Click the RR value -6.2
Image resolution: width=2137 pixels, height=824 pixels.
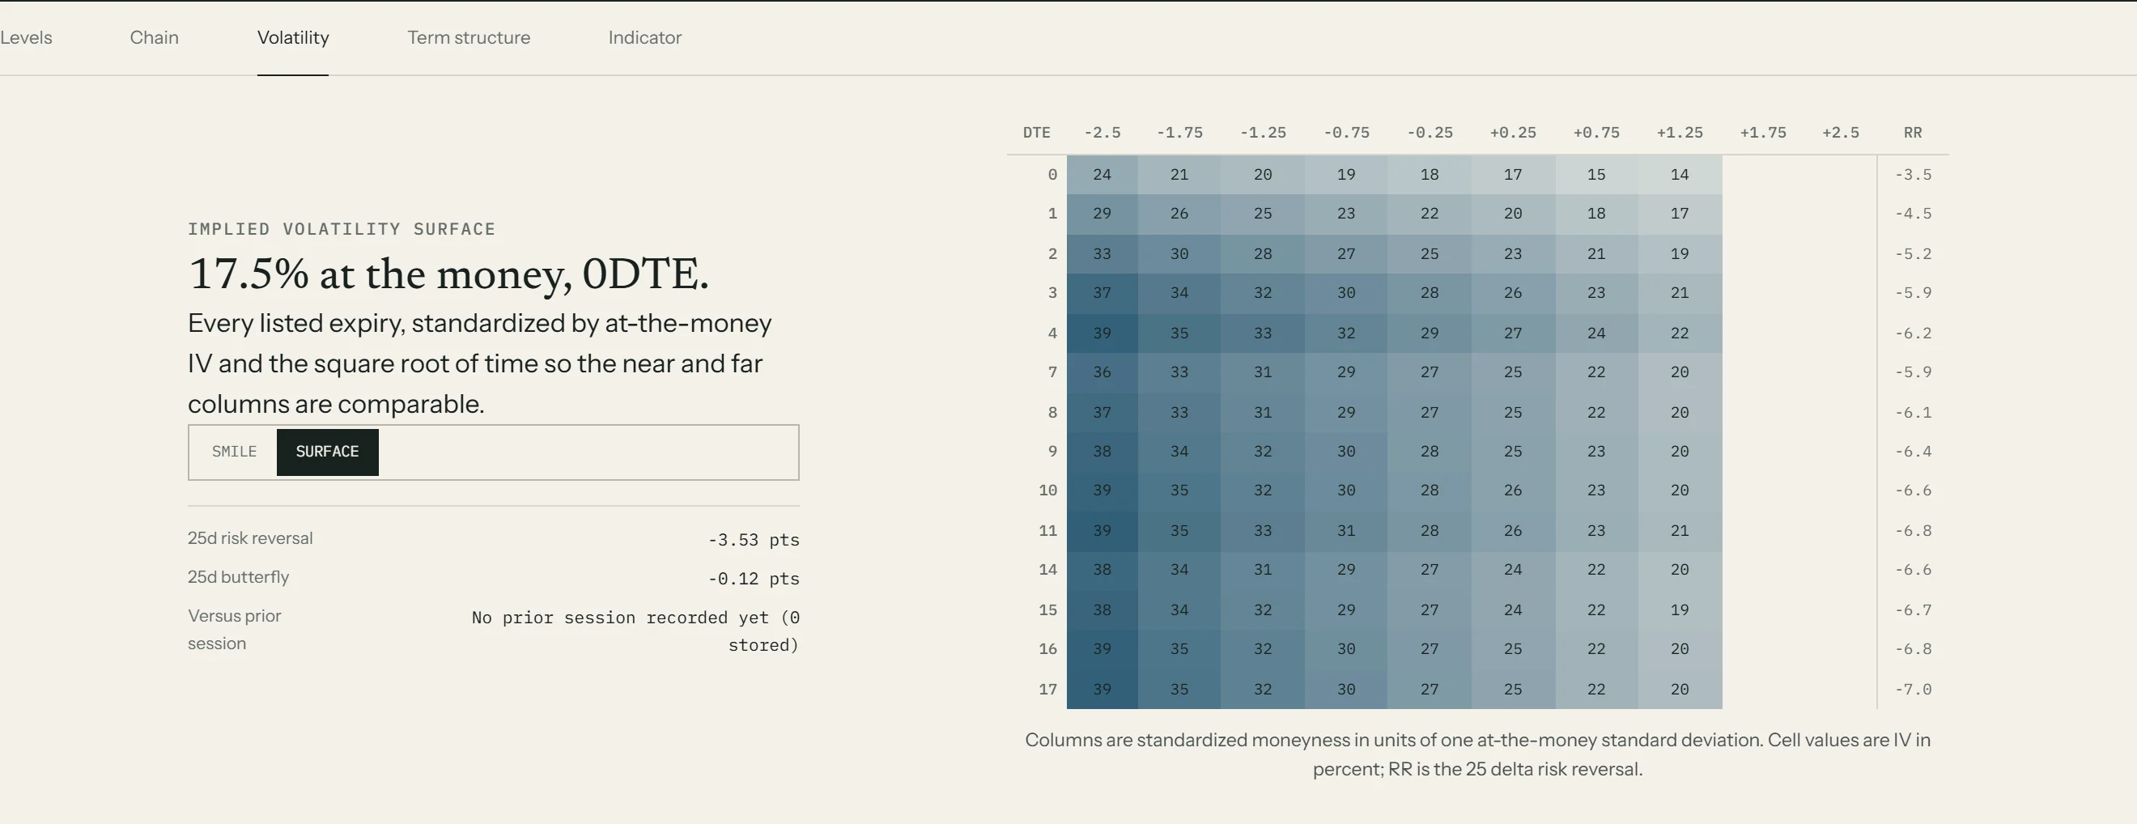1913,333
